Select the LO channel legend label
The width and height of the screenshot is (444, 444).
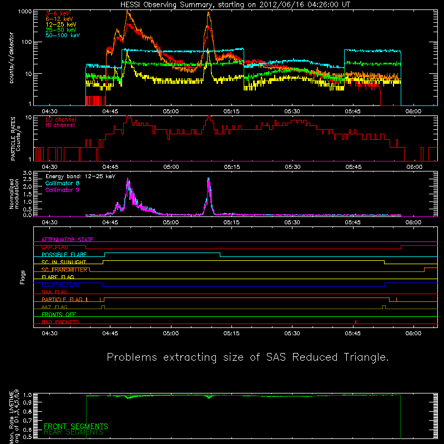tap(61, 119)
